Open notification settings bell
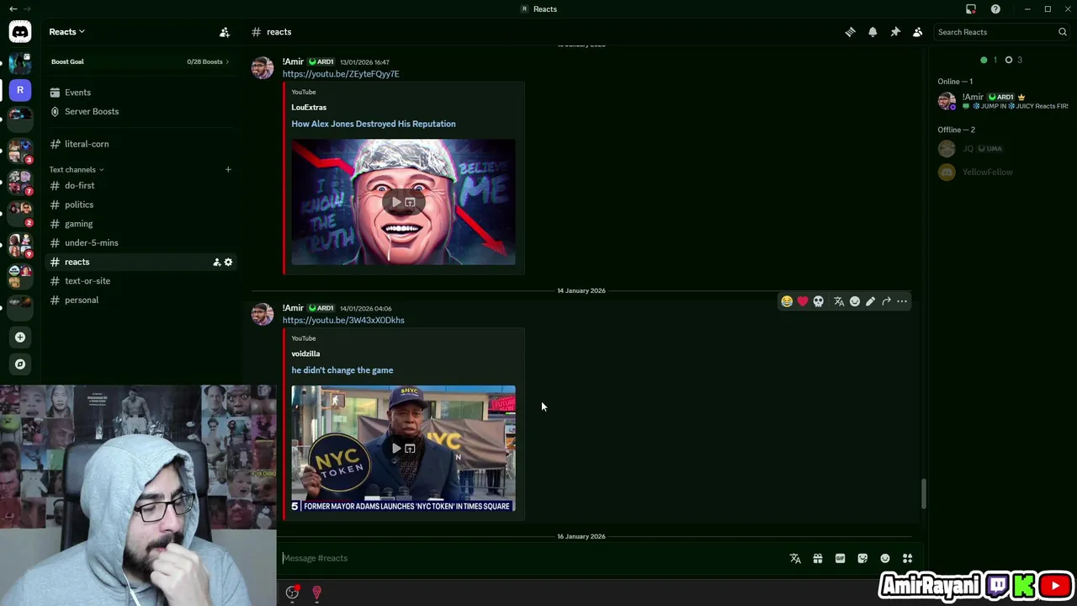This screenshot has width=1077, height=606. pyautogui.click(x=873, y=32)
